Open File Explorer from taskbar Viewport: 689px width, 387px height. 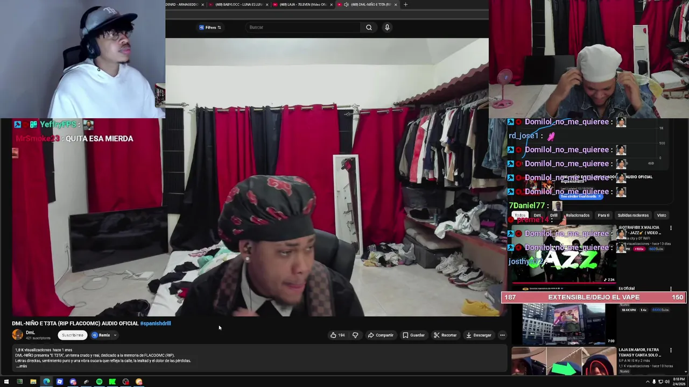pos(33,382)
